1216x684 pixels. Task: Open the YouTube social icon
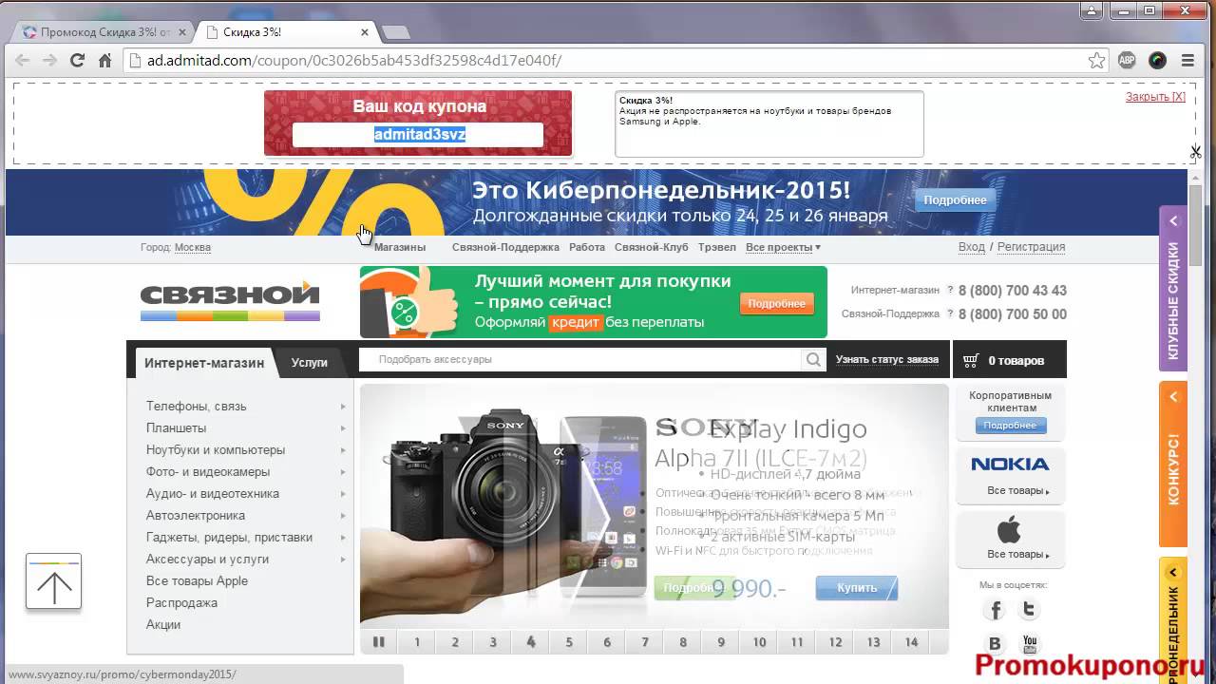coord(1029,644)
